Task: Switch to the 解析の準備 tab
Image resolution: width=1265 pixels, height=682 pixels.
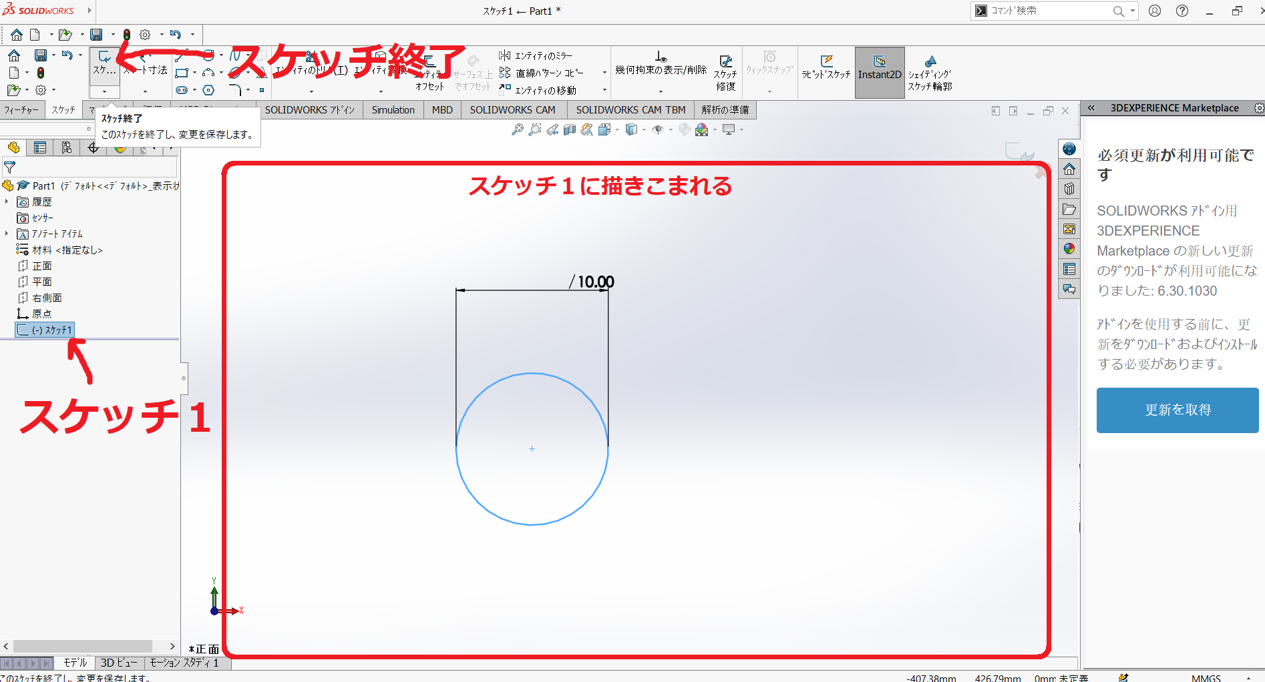Action: tap(725, 109)
